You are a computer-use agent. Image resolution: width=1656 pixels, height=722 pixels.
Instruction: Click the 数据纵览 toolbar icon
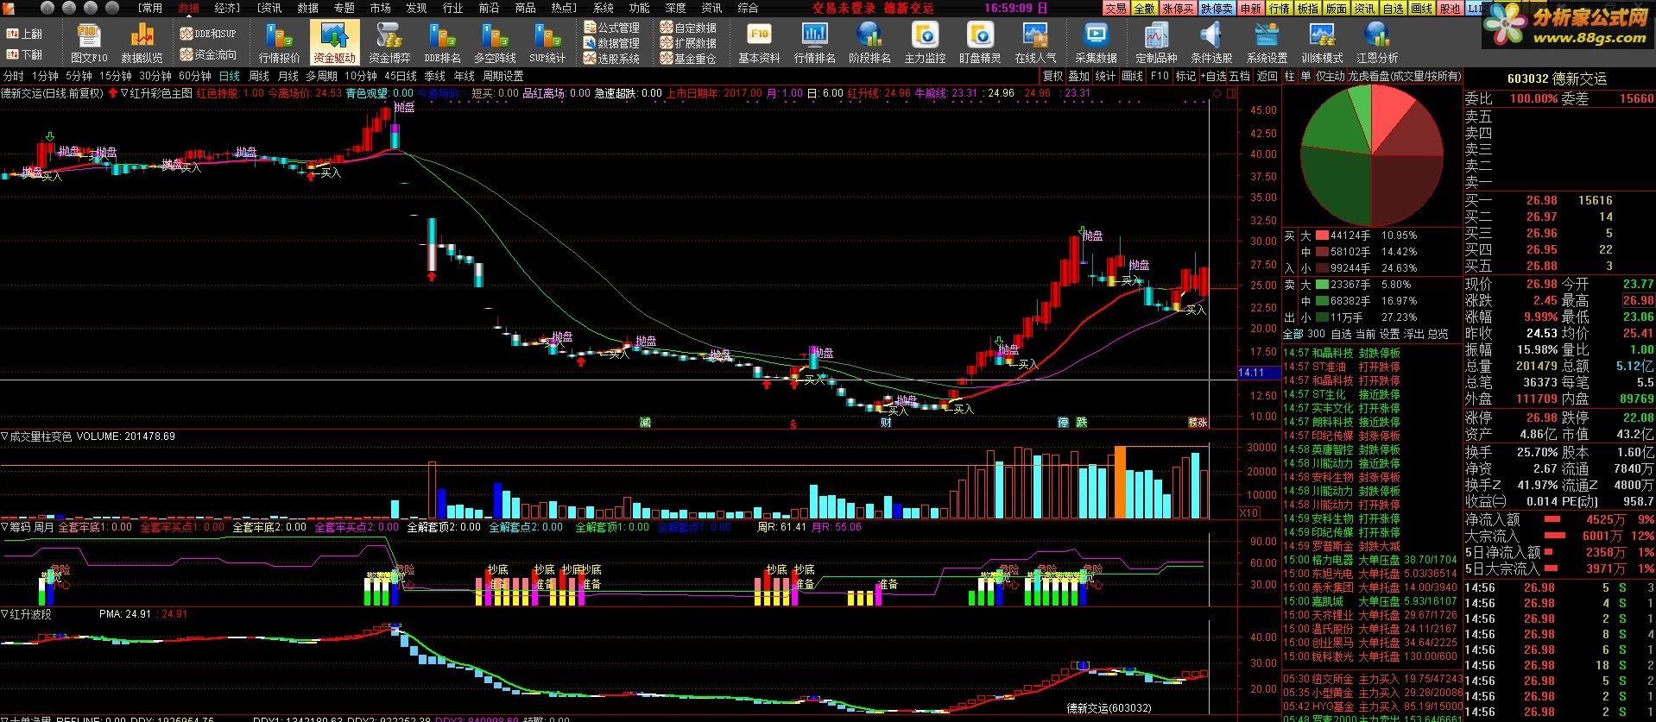[x=142, y=43]
